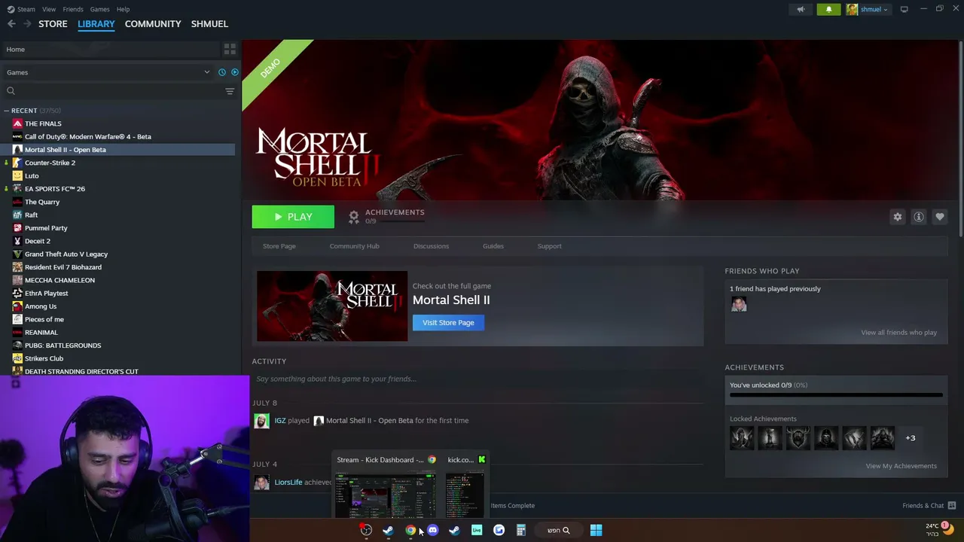Click the taskbar search box
Viewport: 964px width, 542px height.
click(558, 530)
